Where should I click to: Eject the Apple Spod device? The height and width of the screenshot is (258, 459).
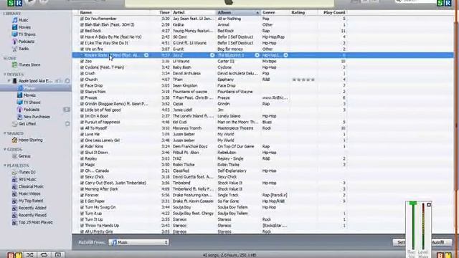pos(67,81)
